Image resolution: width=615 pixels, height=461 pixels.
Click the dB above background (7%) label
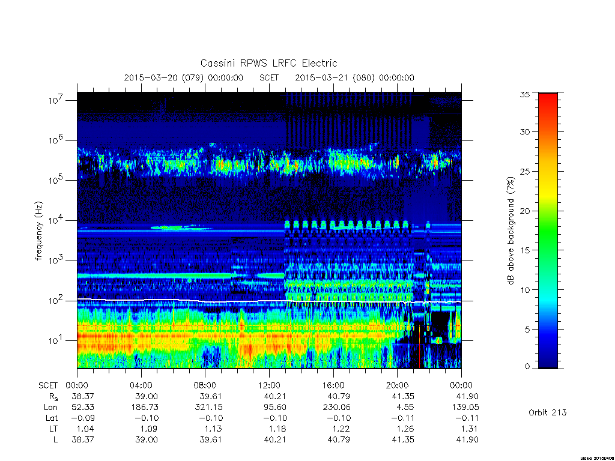click(x=510, y=231)
